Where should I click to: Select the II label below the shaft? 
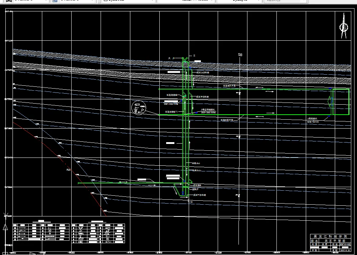(x=192, y=202)
